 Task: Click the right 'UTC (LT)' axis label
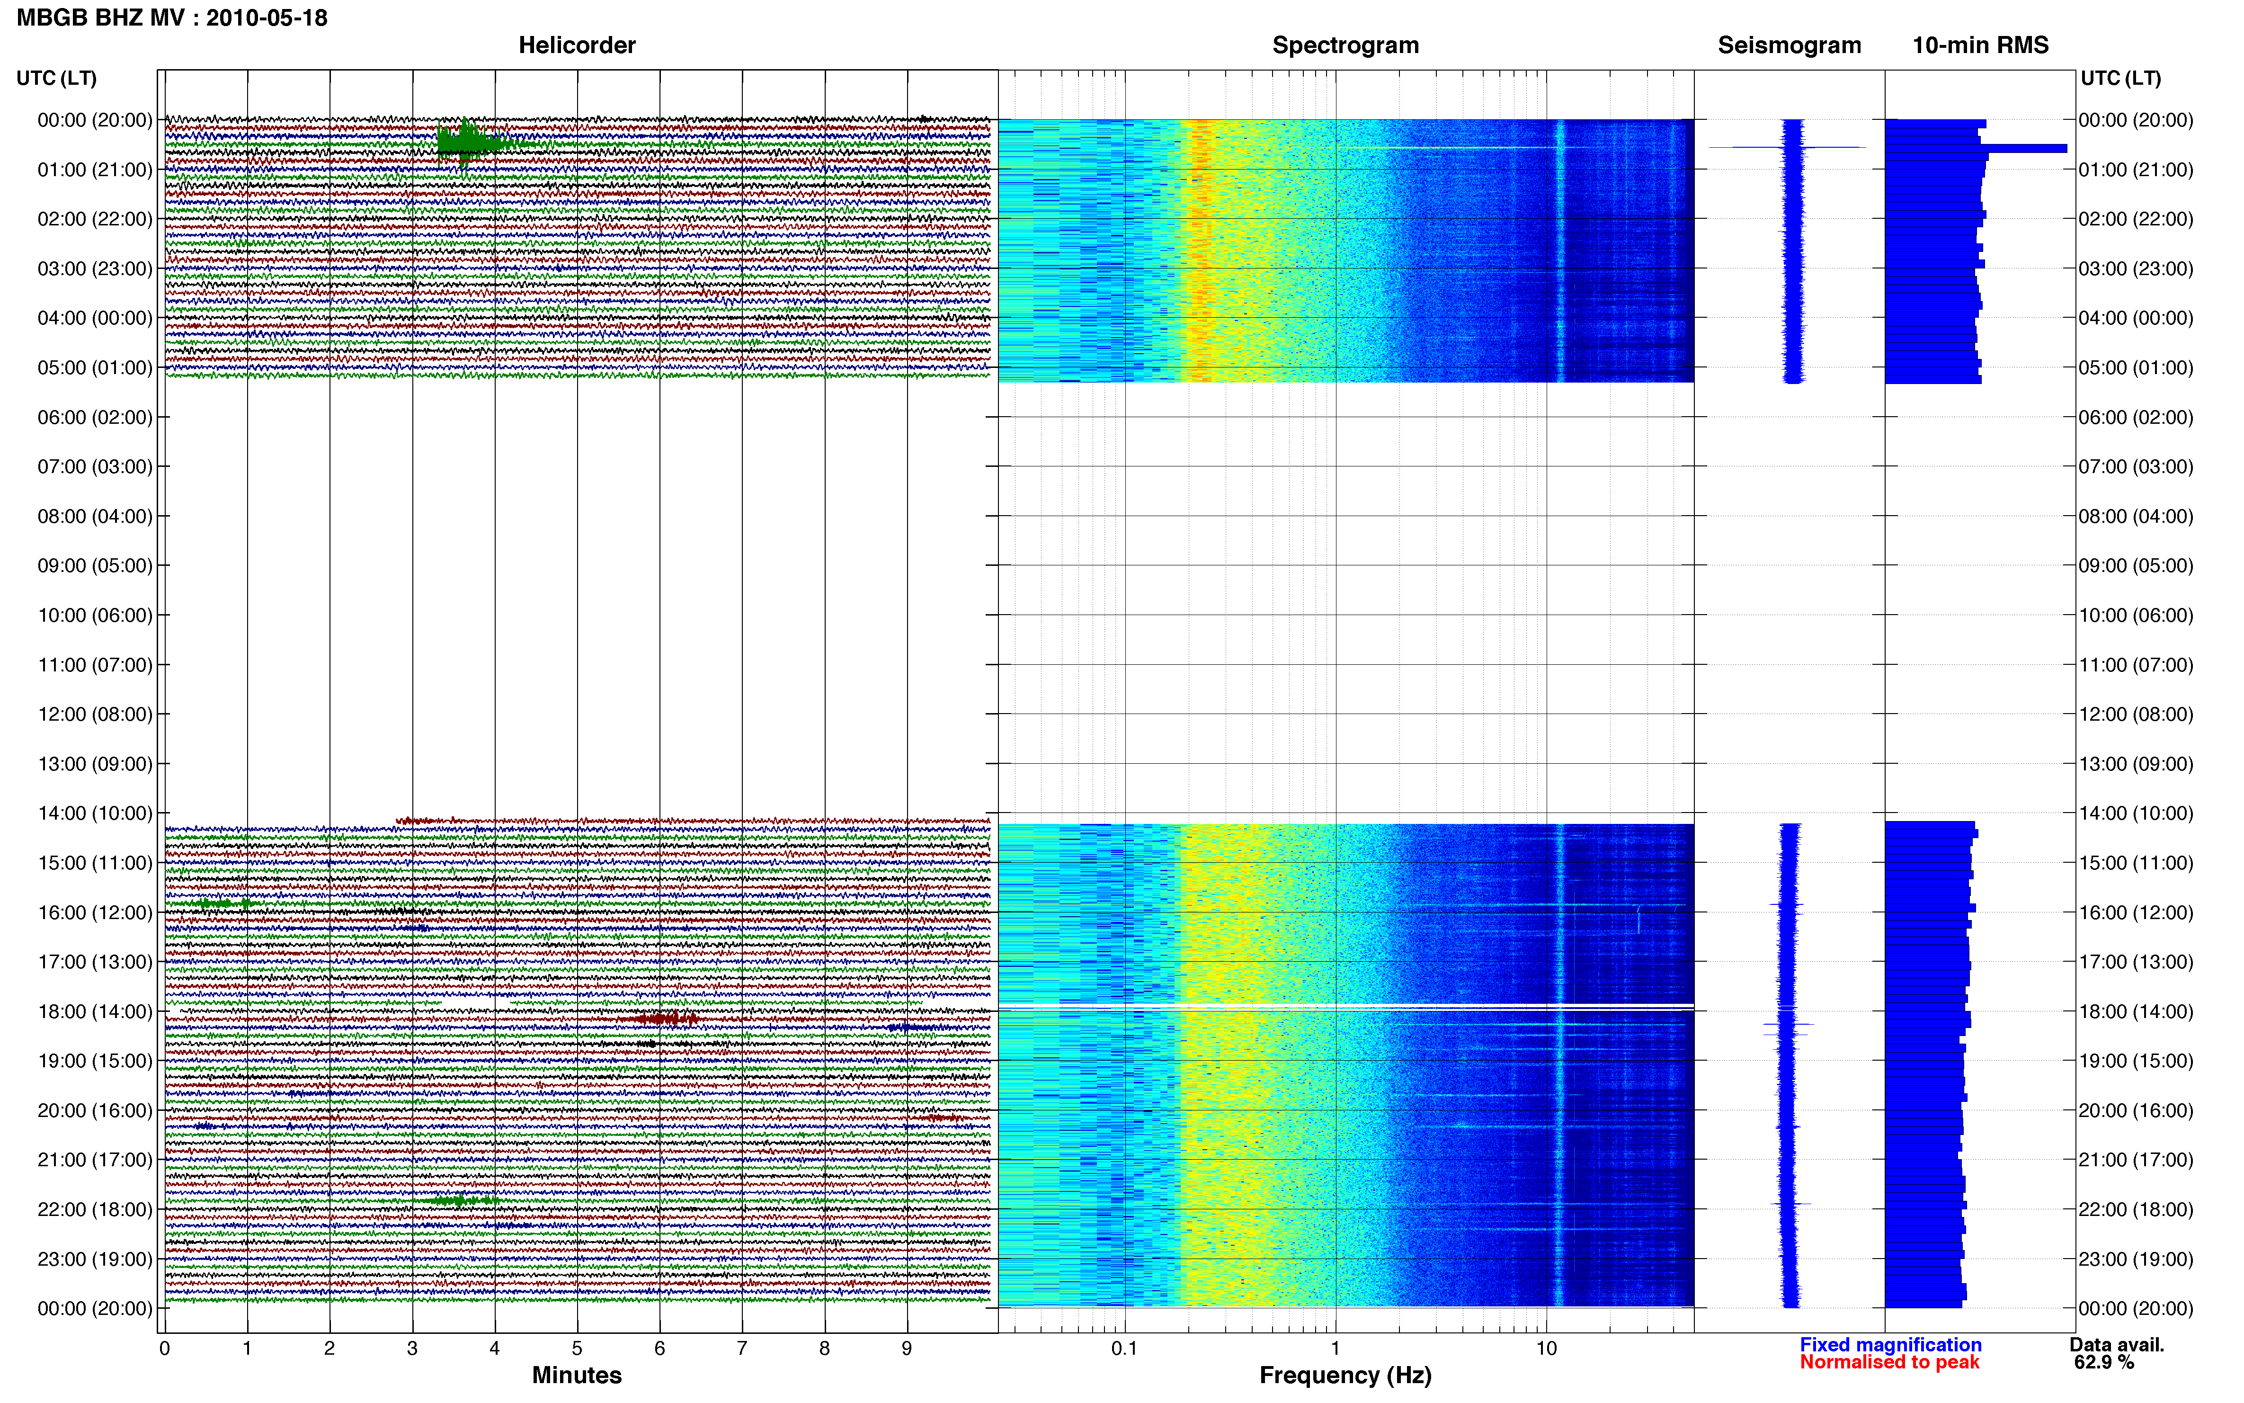point(2120,78)
